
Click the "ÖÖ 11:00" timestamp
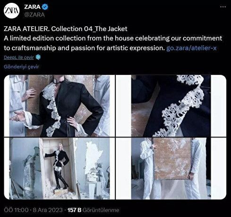pyautogui.click(x=17, y=210)
